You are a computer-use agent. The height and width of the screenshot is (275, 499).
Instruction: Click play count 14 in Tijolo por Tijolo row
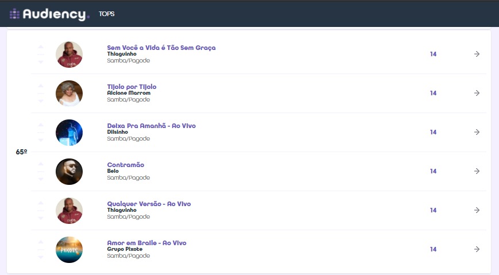[433, 93]
